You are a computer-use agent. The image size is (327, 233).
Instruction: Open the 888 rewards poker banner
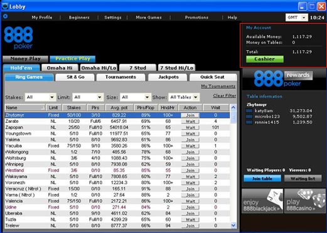pyautogui.click(x=284, y=79)
